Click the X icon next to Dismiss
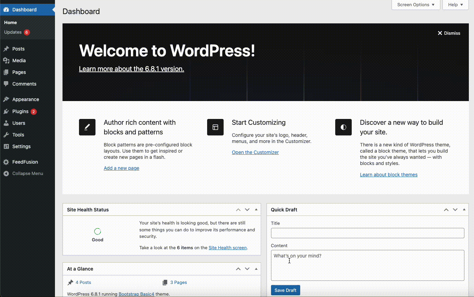Image resolution: width=474 pixels, height=297 pixels. [x=440, y=33]
